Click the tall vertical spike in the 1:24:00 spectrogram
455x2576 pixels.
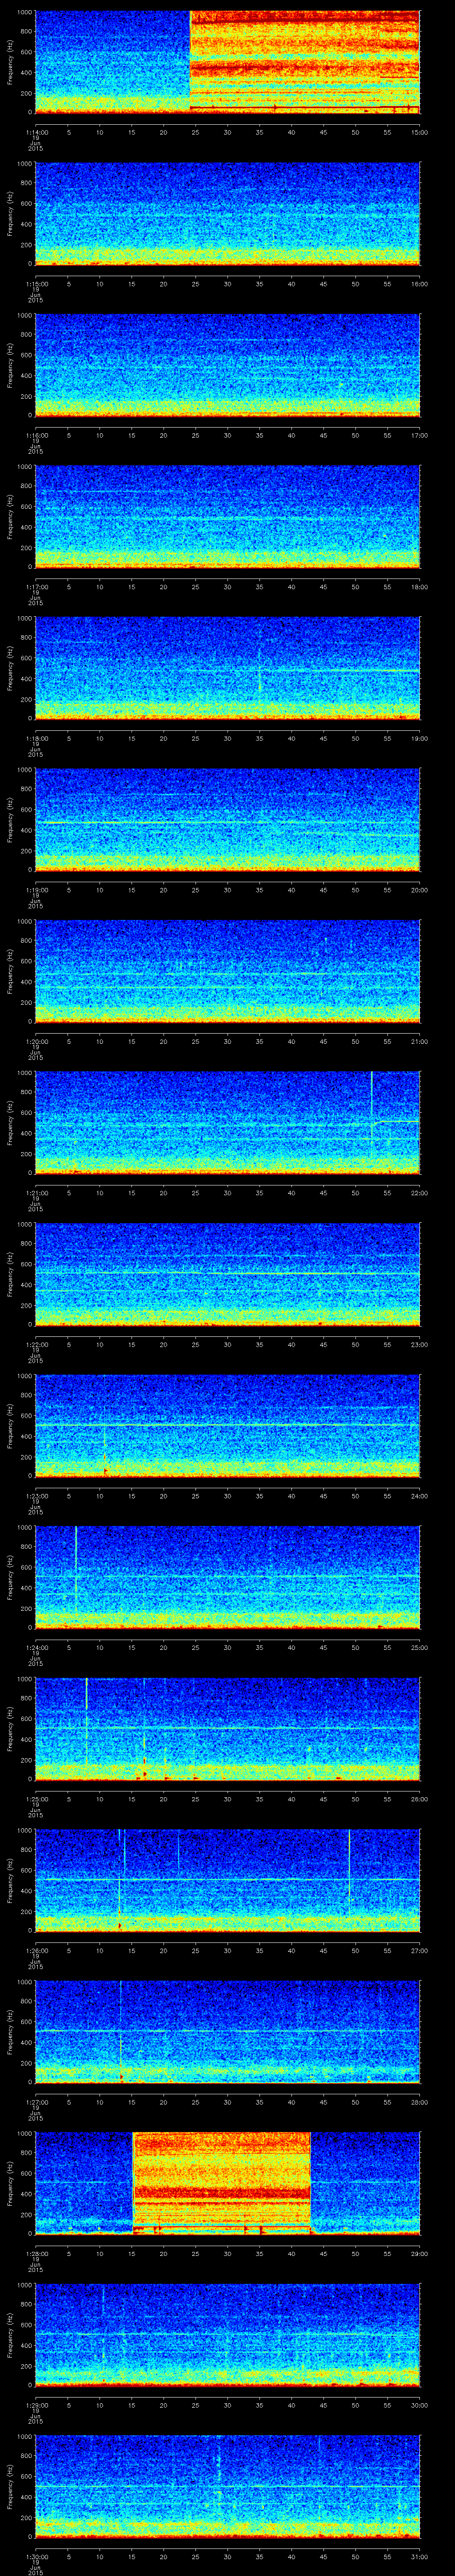(x=76, y=1570)
